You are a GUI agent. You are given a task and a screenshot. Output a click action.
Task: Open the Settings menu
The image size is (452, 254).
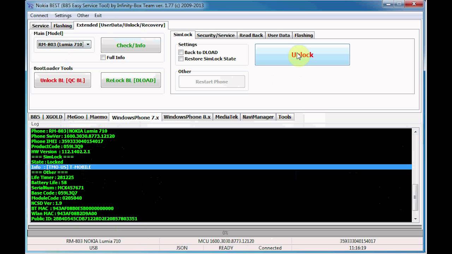63,16
